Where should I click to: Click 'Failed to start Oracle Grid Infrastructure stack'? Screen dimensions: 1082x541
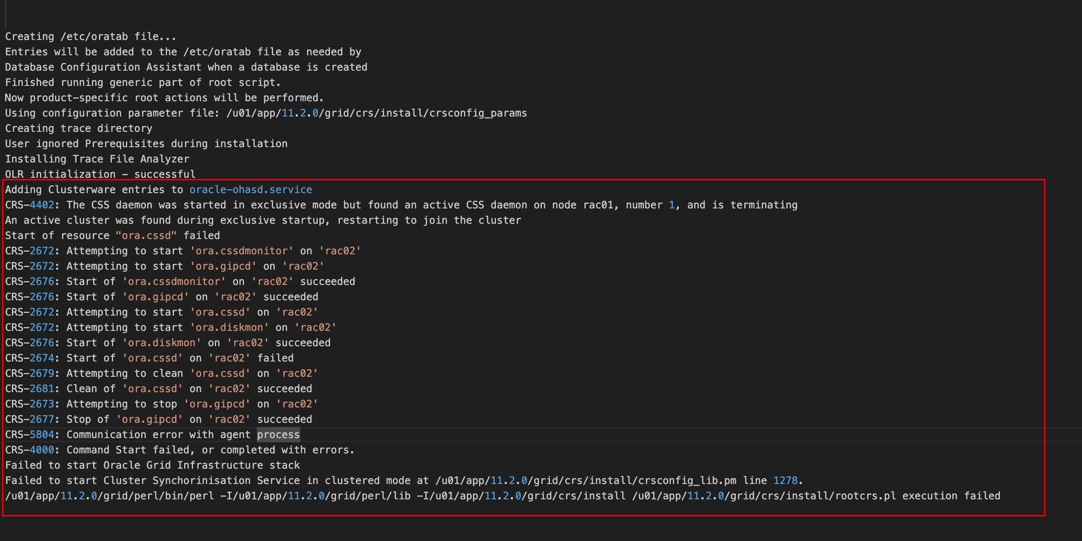[x=152, y=465]
